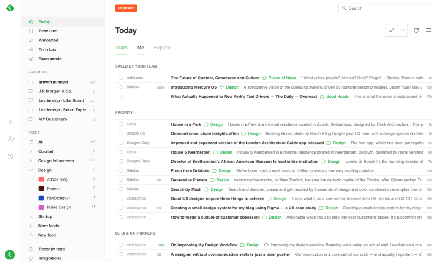441x262 pixels.
Task: Click the Read later bookmark icon in sidebar
Action: tap(31, 31)
